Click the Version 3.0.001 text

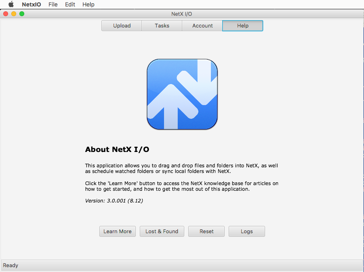click(x=114, y=200)
